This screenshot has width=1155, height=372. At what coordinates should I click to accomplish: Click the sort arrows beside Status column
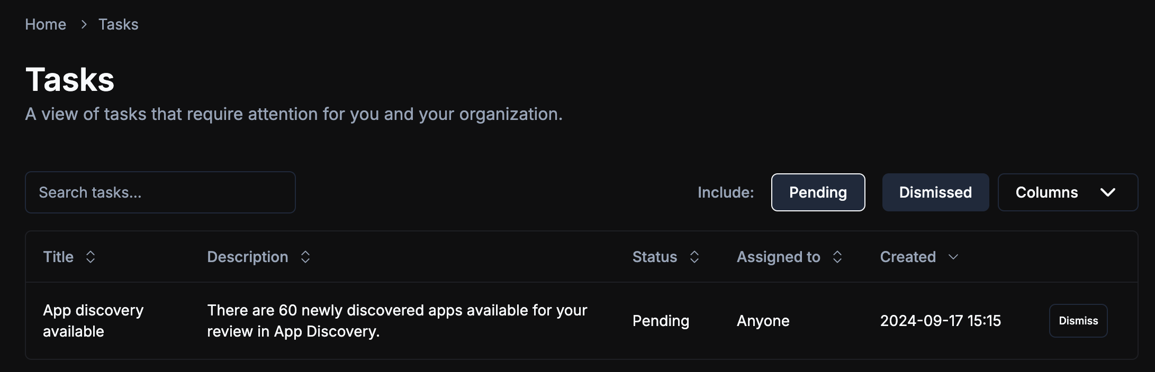(x=694, y=257)
